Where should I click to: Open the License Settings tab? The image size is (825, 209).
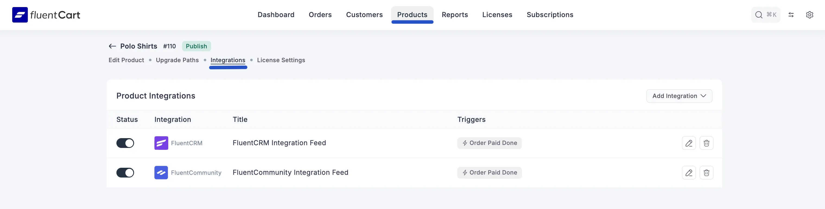pyautogui.click(x=281, y=60)
